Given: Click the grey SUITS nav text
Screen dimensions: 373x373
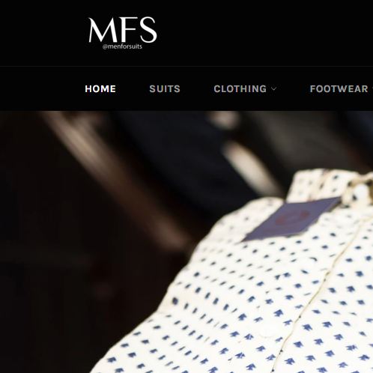Looking at the screenshot, I should [x=165, y=89].
